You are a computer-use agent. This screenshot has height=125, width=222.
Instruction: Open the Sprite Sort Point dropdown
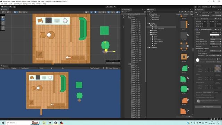215,44
